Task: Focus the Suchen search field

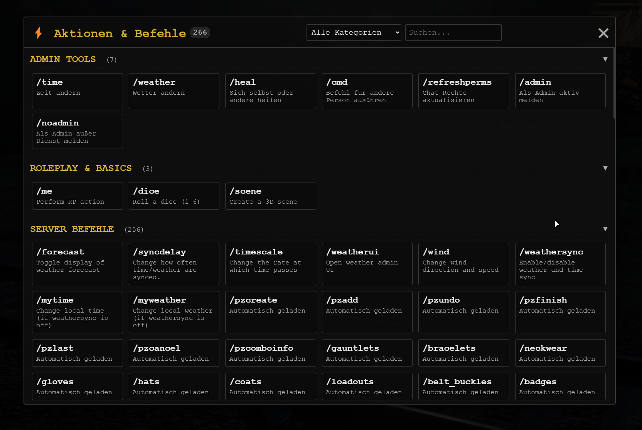Action: click(x=453, y=32)
